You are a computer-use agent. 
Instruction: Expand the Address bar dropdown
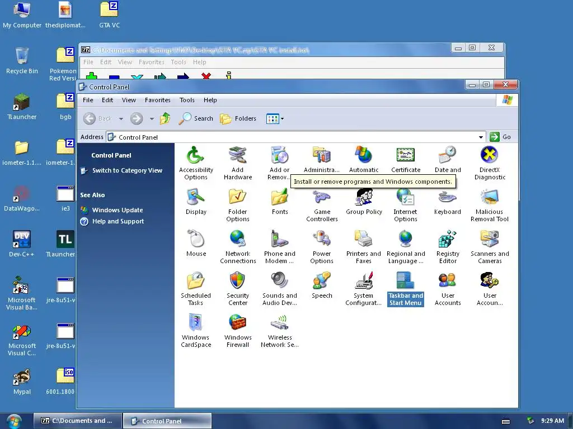pyautogui.click(x=481, y=137)
